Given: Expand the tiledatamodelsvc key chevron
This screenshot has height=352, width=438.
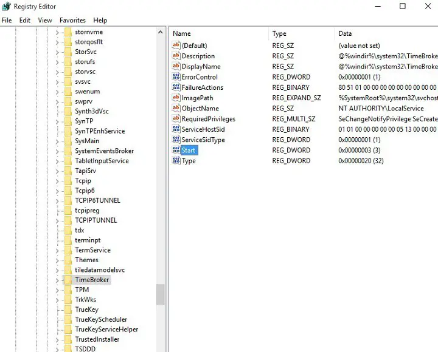Looking at the screenshot, I should point(57,270).
